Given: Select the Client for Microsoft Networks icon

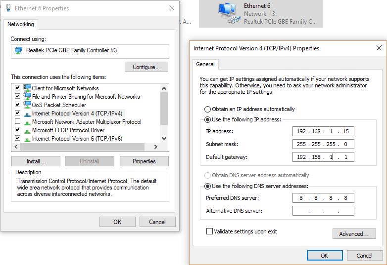Looking at the screenshot, I should pyautogui.click(x=27, y=88).
